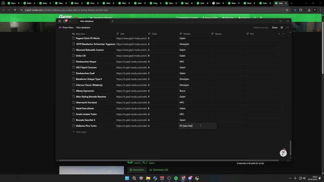The width and height of the screenshot is (324, 182).
Task: Open browser downloads icon
Action: pos(309,10)
